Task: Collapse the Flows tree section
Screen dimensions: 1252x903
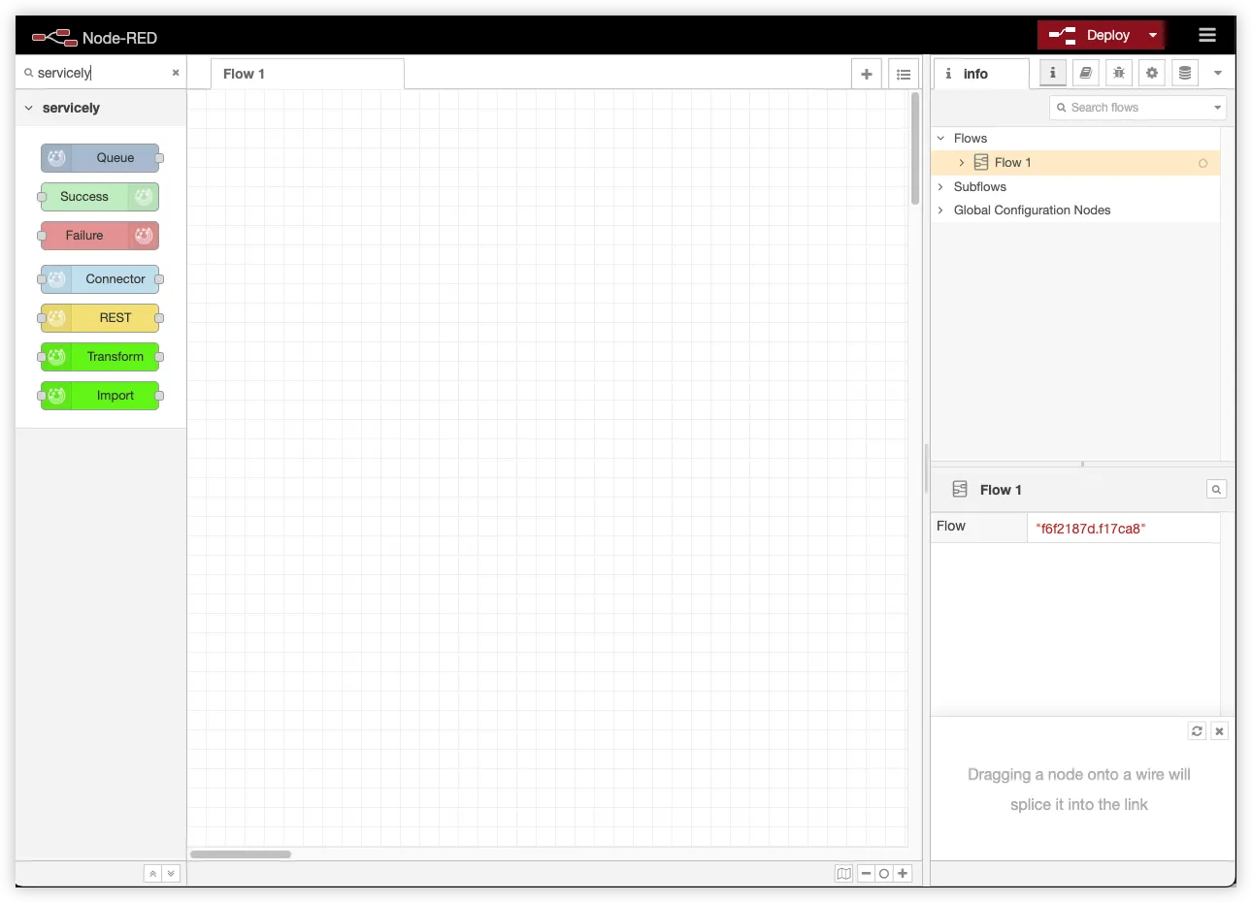Action: coord(940,139)
